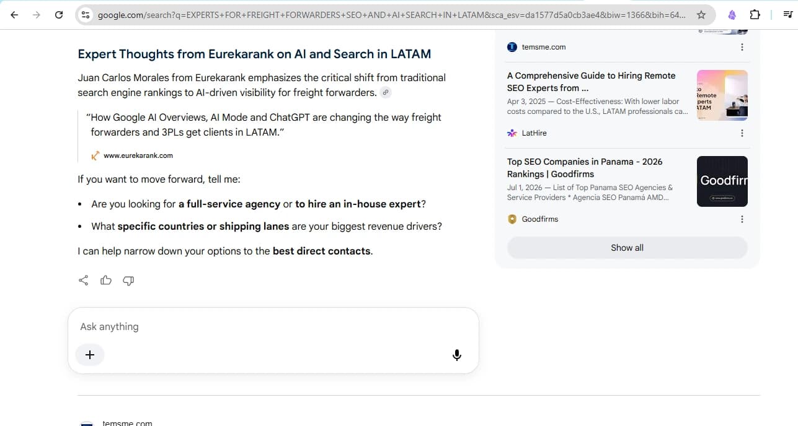The width and height of the screenshot is (798, 426).
Task: Open more options for Goodfirms result
Action: [x=742, y=219]
